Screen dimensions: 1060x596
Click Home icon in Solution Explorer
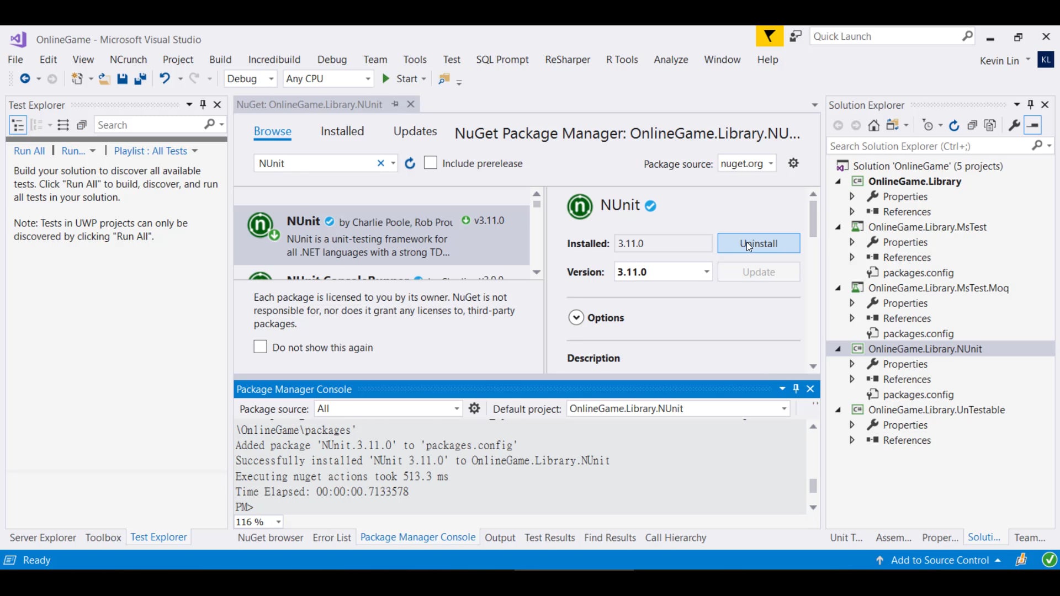point(873,126)
